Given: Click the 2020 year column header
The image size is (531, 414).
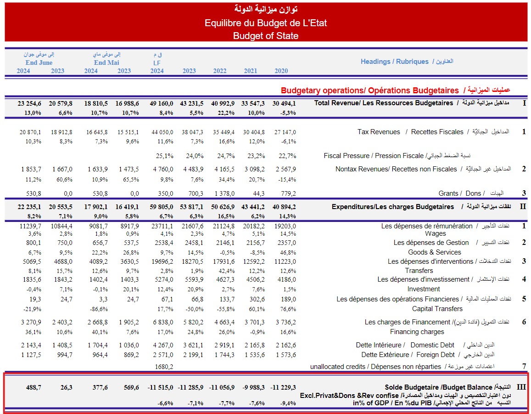Looking at the screenshot, I should [281, 71].
